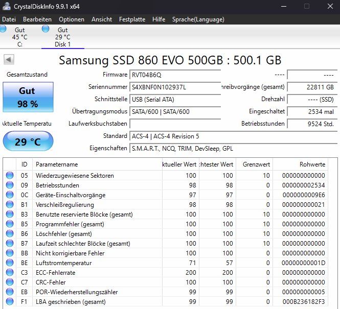Click the ID cell EB
Image resolution: width=340 pixels, height=309 pixels.
[25, 292]
